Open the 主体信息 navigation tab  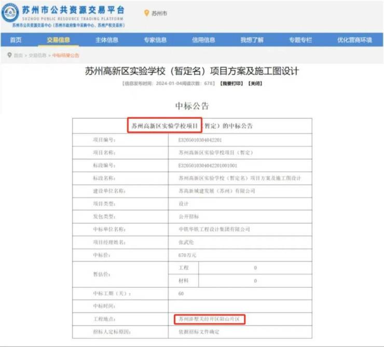107,40
